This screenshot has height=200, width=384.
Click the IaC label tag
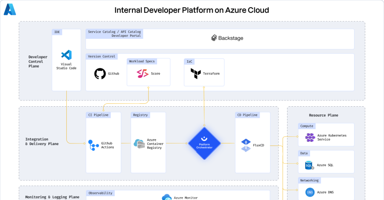[190, 62]
